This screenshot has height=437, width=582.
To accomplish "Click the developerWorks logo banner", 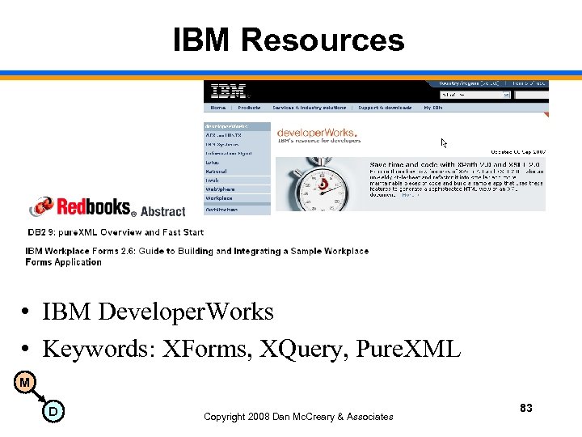I will (317, 133).
